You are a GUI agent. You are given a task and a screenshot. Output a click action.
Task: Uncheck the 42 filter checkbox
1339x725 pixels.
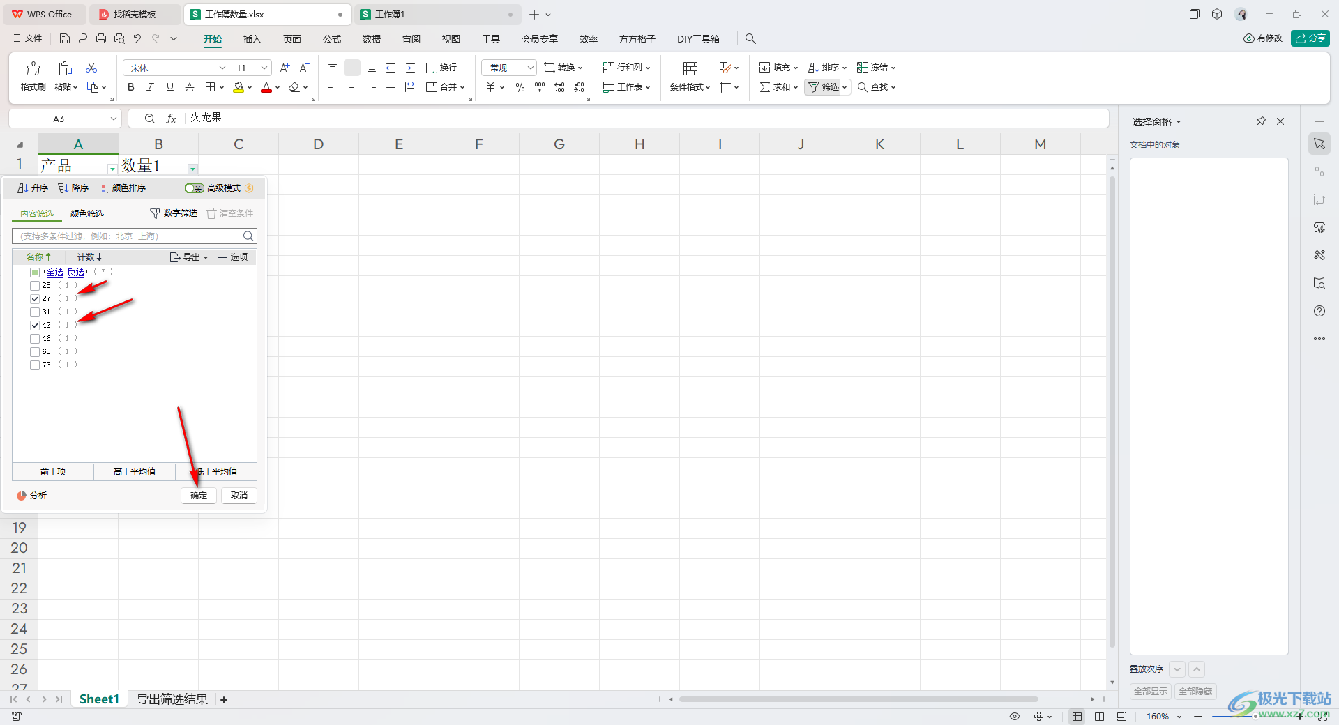coord(35,326)
